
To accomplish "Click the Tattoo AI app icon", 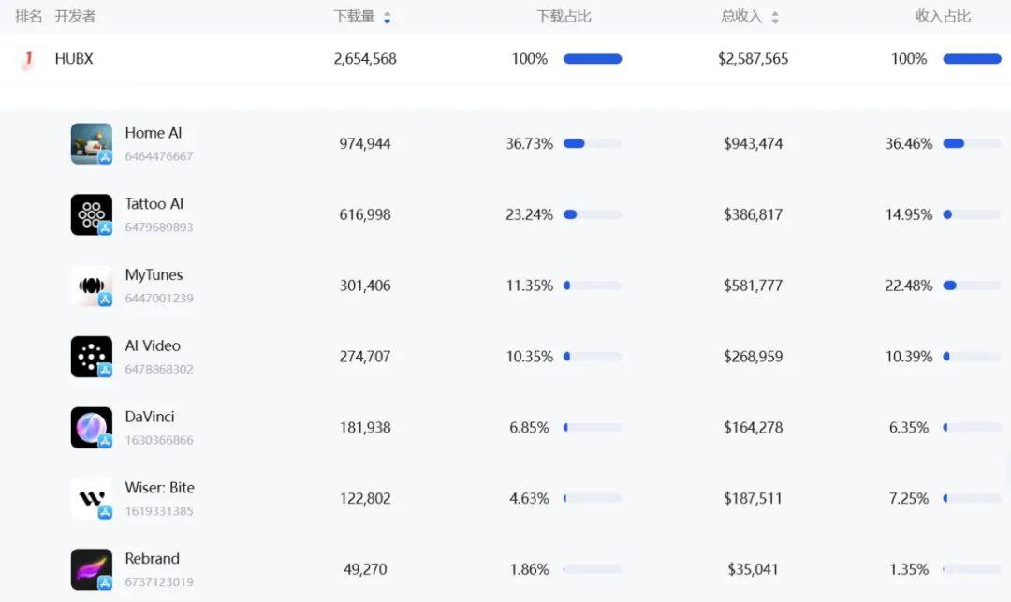I will (91, 214).
